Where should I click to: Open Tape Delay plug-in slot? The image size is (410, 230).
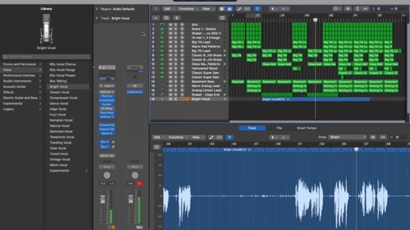[x=107, y=112]
